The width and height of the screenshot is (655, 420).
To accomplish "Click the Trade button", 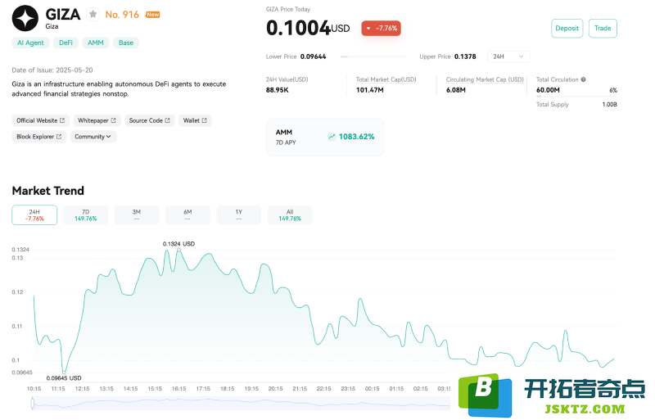I will point(603,29).
